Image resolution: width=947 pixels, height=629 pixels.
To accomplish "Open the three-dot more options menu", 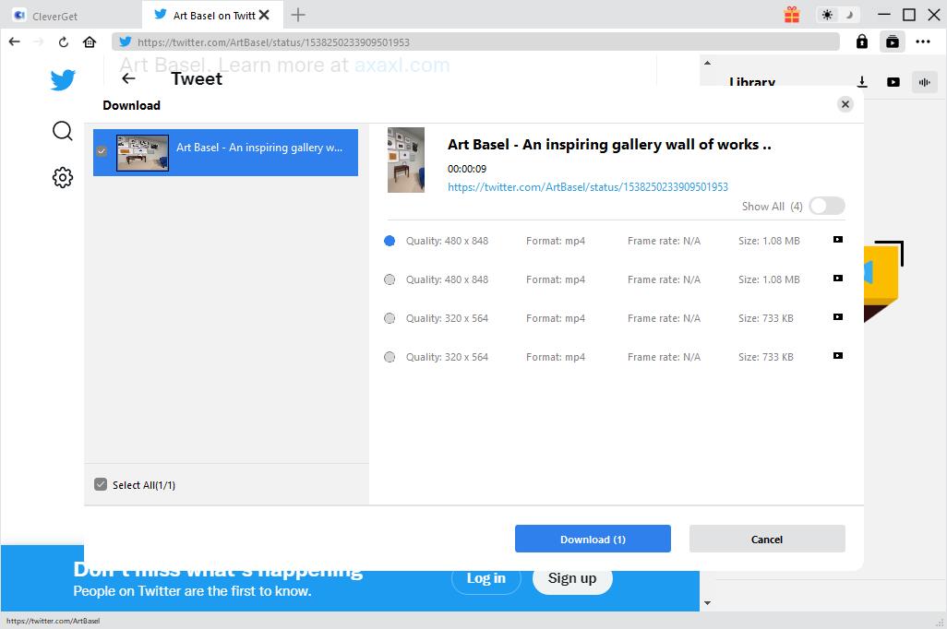I will coord(923,42).
